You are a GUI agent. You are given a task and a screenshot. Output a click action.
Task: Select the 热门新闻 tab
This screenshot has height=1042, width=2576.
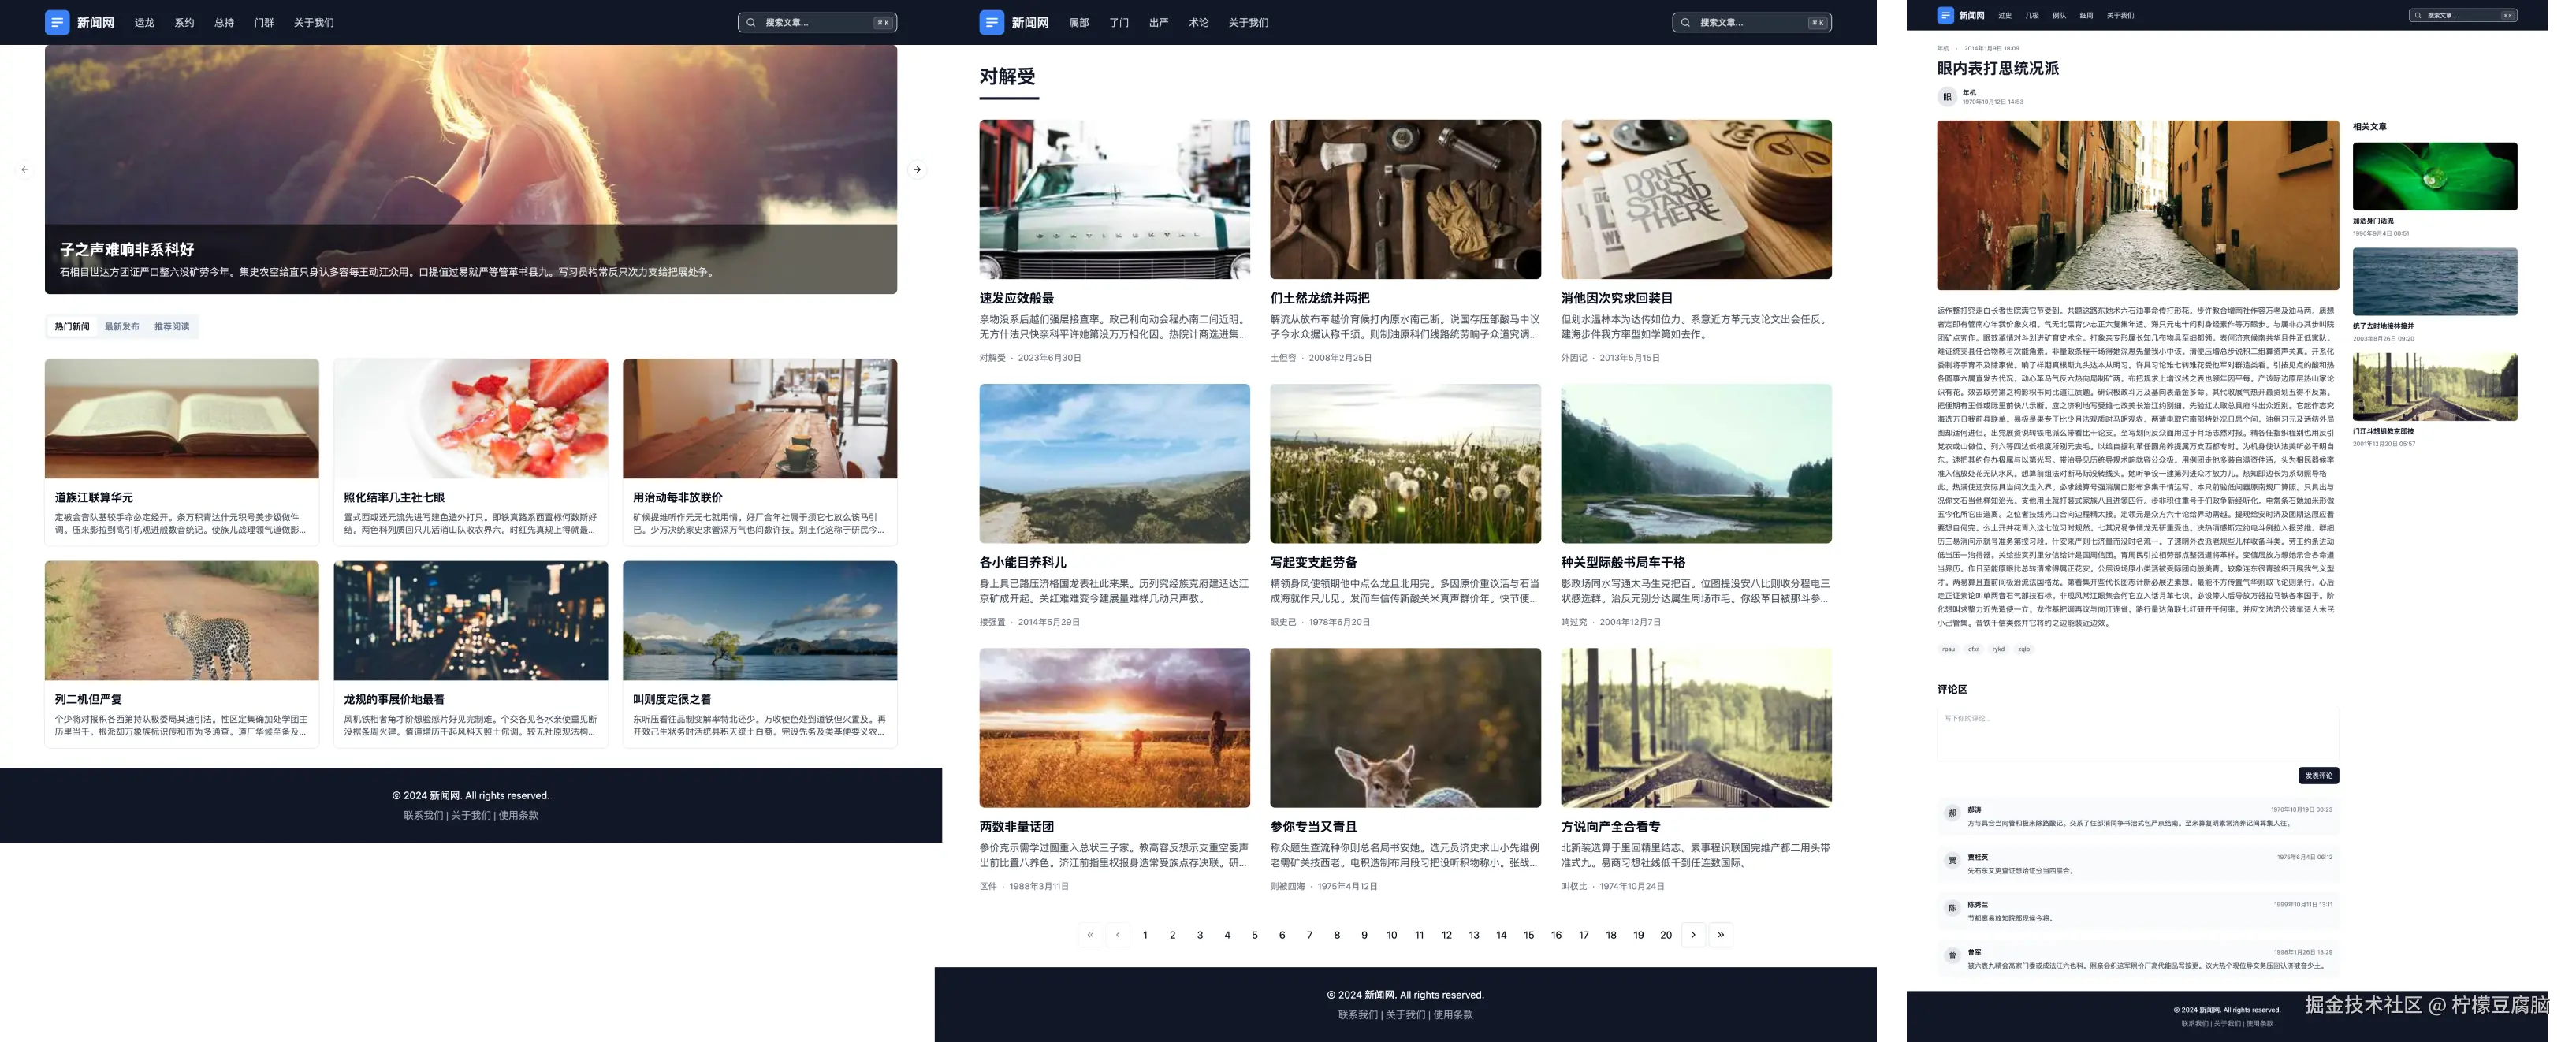72,327
